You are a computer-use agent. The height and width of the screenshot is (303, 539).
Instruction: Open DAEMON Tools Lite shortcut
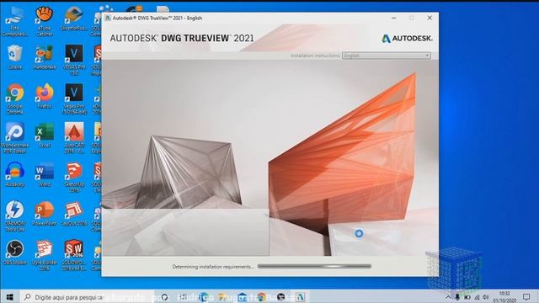pyautogui.click(x=15, y=216)
